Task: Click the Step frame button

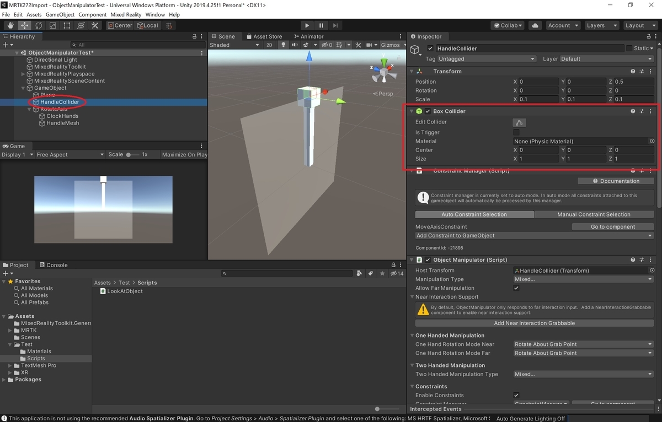Action: pos(335,25)
